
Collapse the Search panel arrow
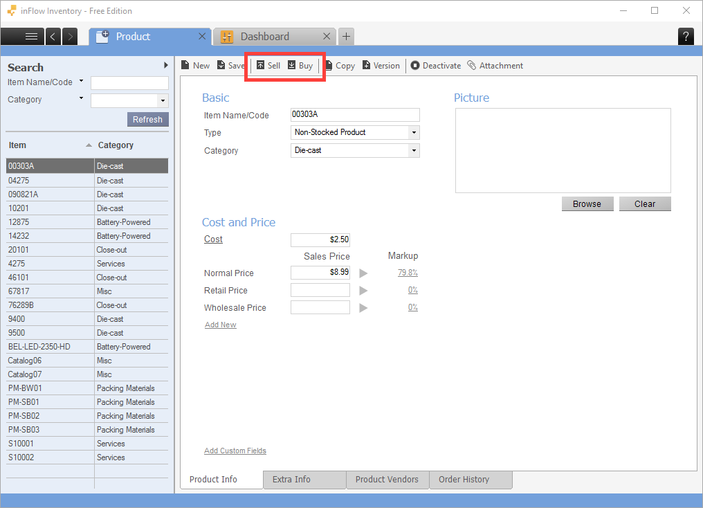click(x=166, y=65)
